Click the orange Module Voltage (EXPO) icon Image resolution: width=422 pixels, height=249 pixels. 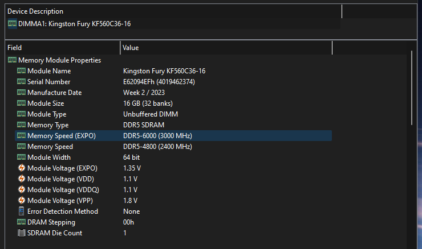click(x=22, y=168)
